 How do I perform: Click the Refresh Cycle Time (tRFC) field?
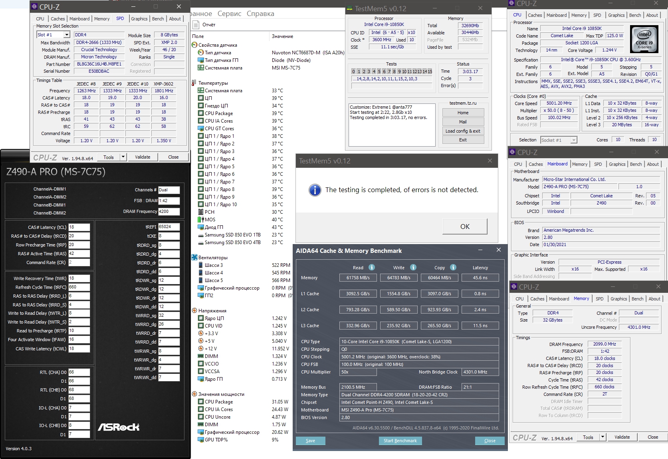[x=79, y=287]
